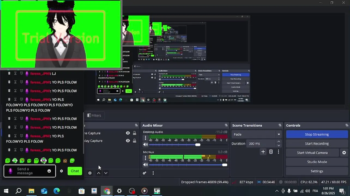
Task: Pop out the Scene Transitions dock
Action: tap(280, 125)
